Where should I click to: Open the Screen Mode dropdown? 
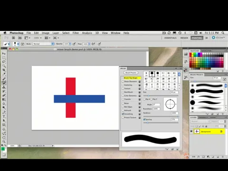click(56, 38)
